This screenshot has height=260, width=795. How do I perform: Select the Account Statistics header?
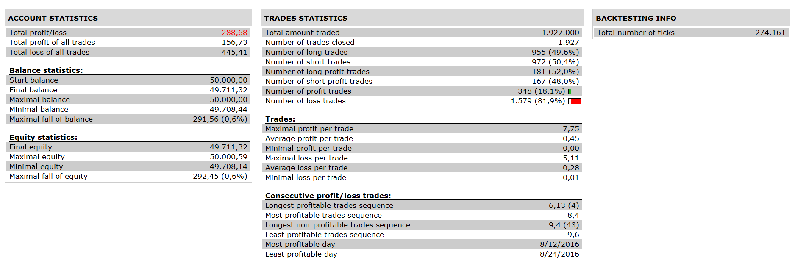point(53,18)
